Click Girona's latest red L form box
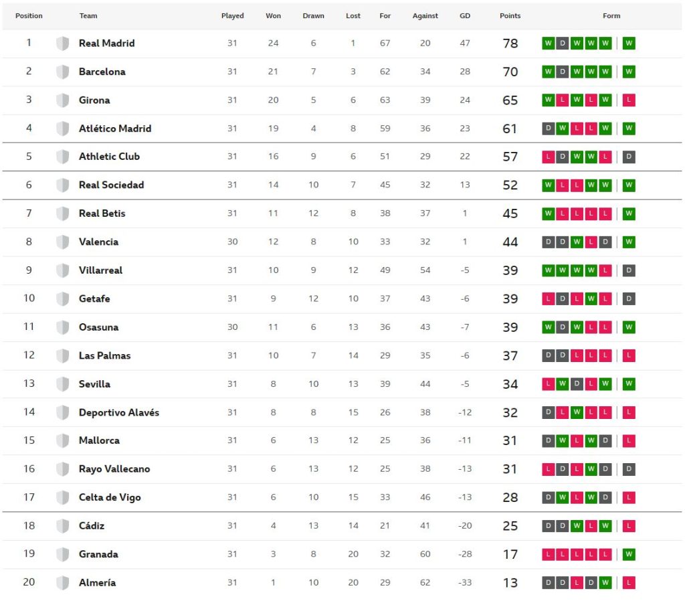 (629, 100)
